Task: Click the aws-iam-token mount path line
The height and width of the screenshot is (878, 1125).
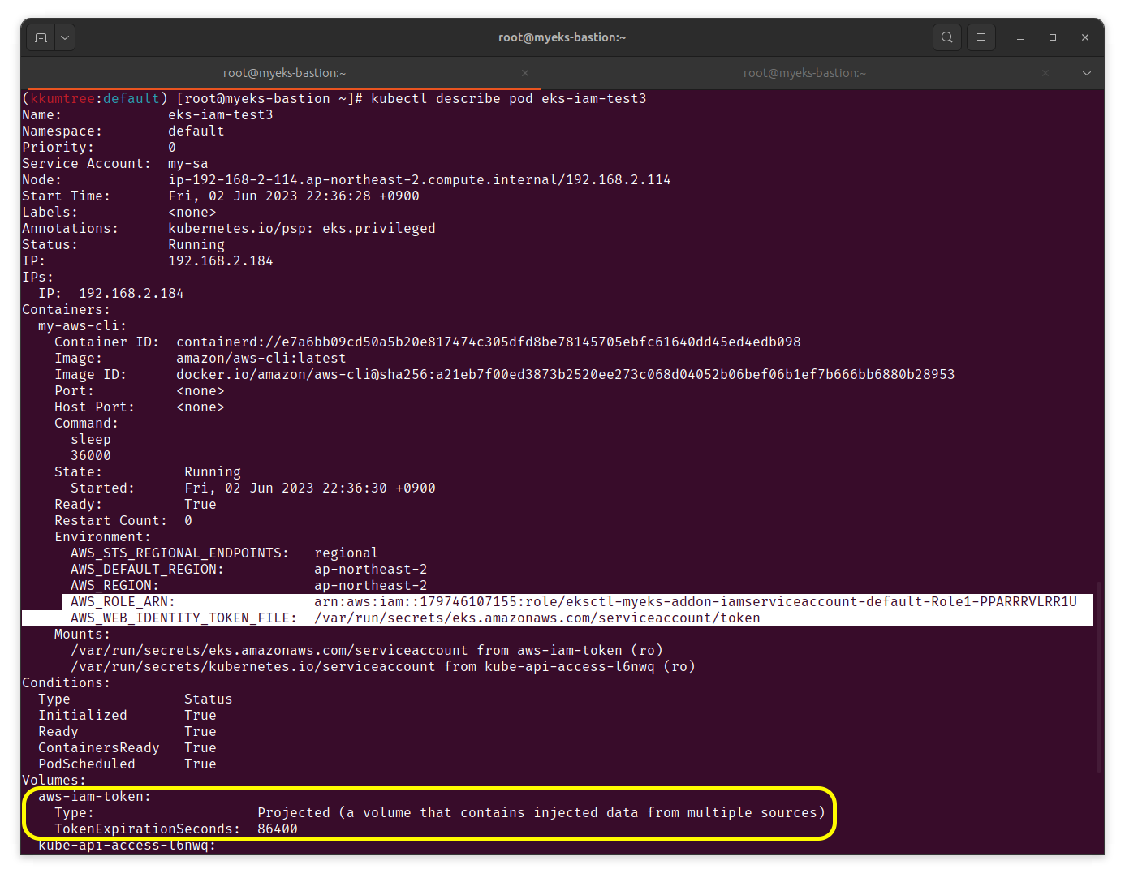Action: 367,650
